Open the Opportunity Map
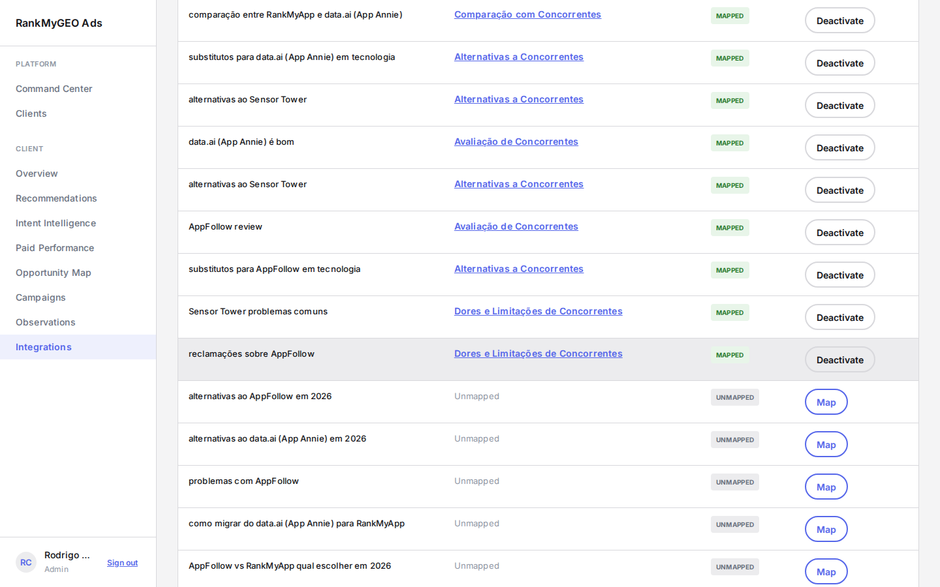This screenshot has height=587, width=940. [78, 273]
